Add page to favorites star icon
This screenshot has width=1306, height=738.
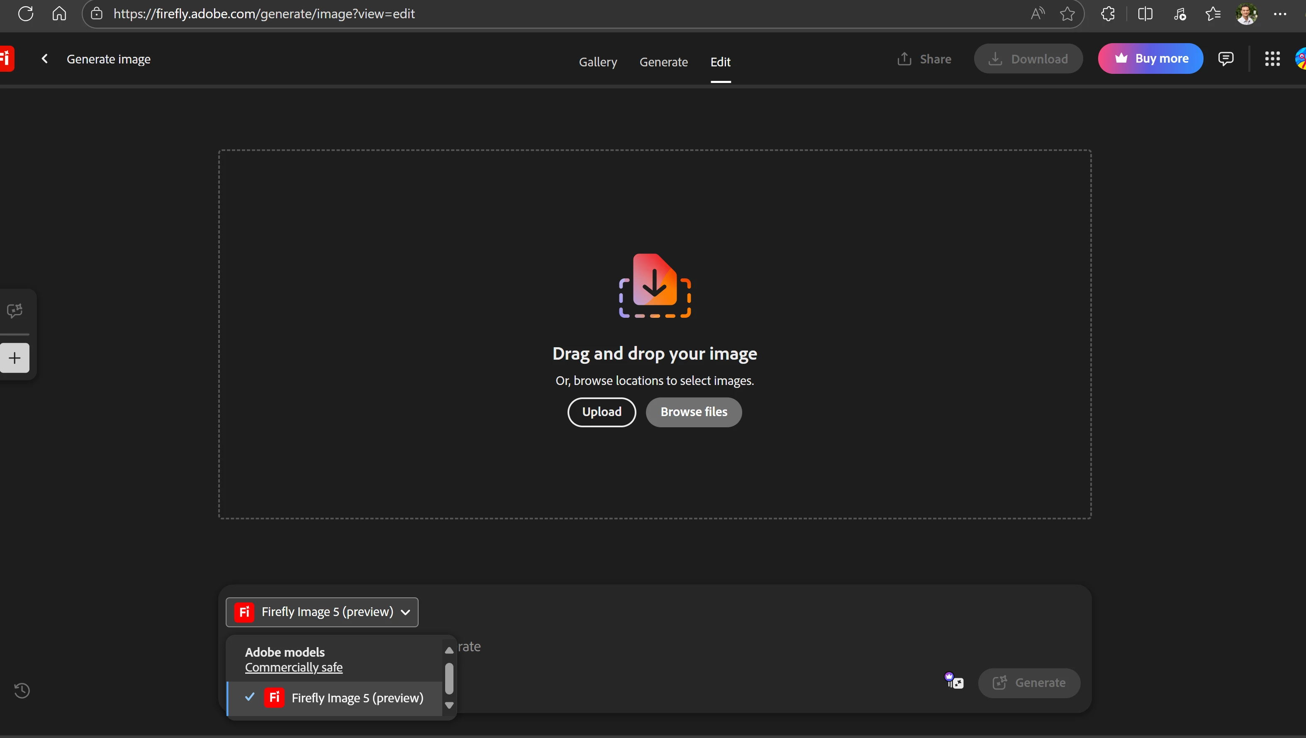tap(1067, 14)
